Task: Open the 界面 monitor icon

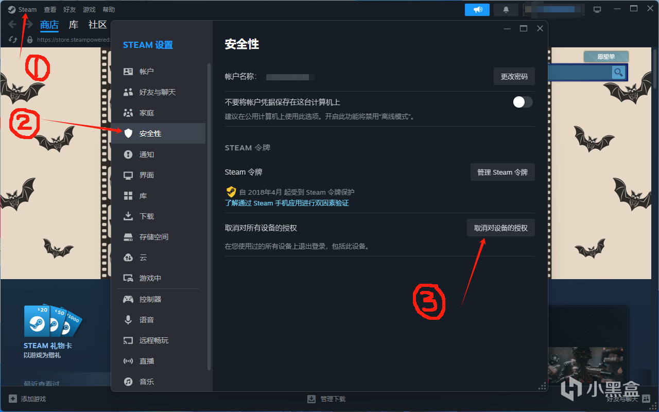Action: (128, 175)
